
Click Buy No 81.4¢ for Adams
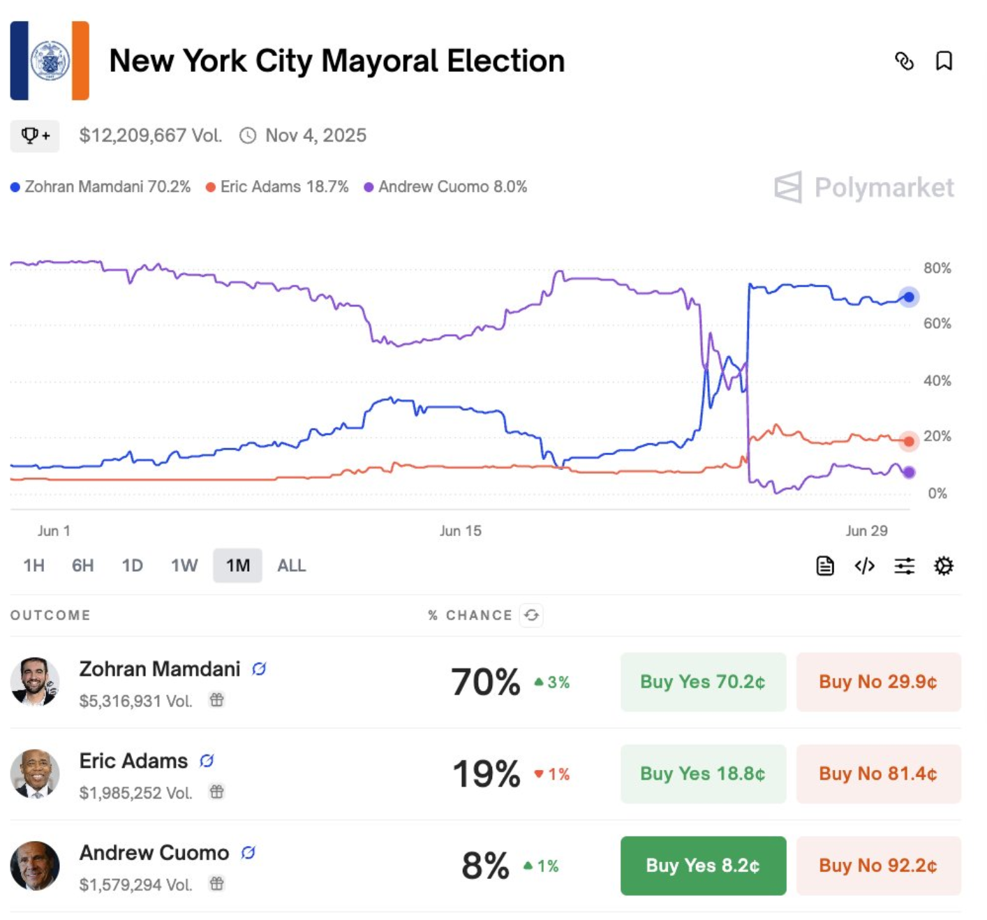pos(878,774)
